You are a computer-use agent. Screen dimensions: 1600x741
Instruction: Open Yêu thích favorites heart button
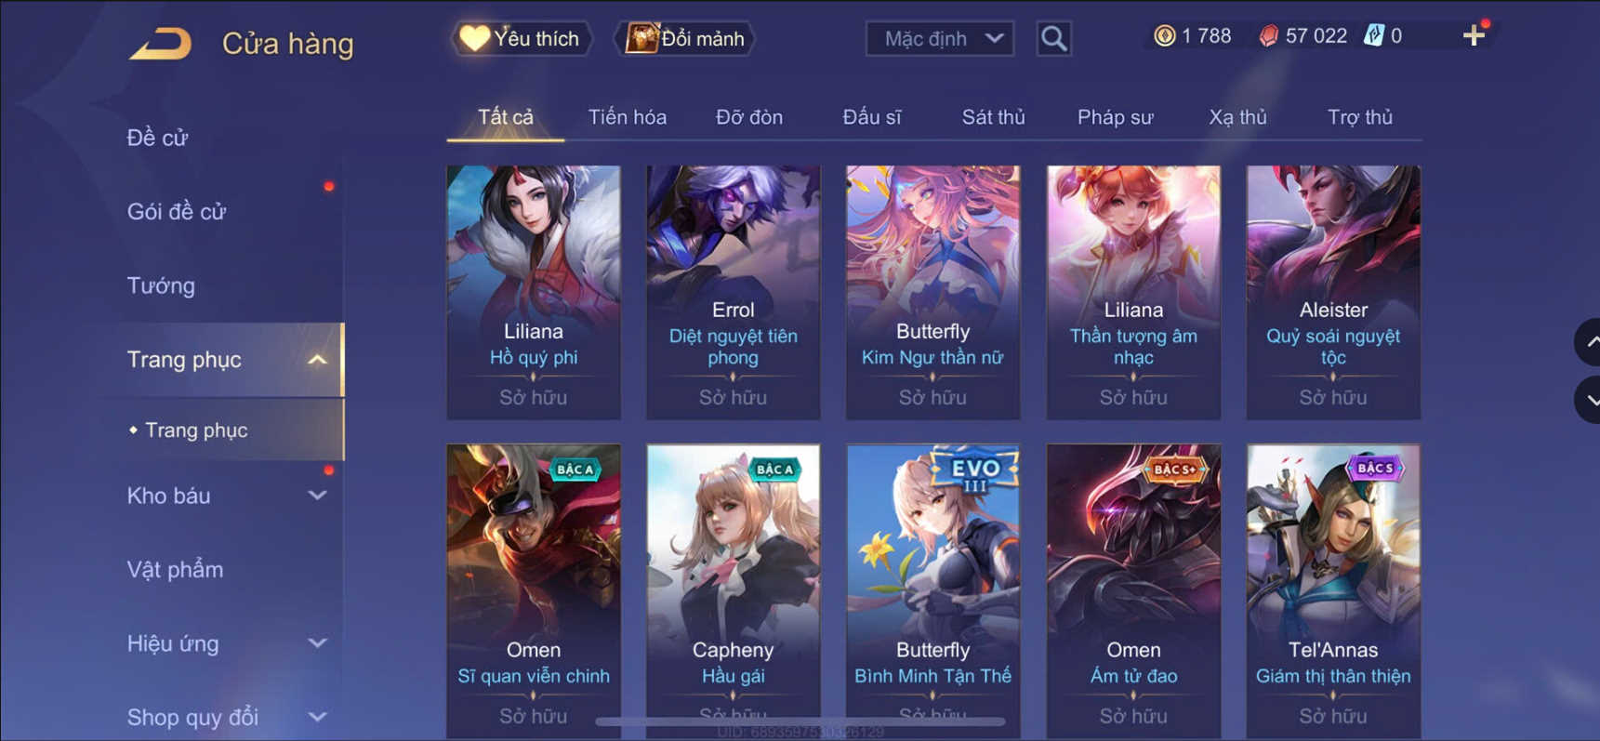[x=522, y=38]
